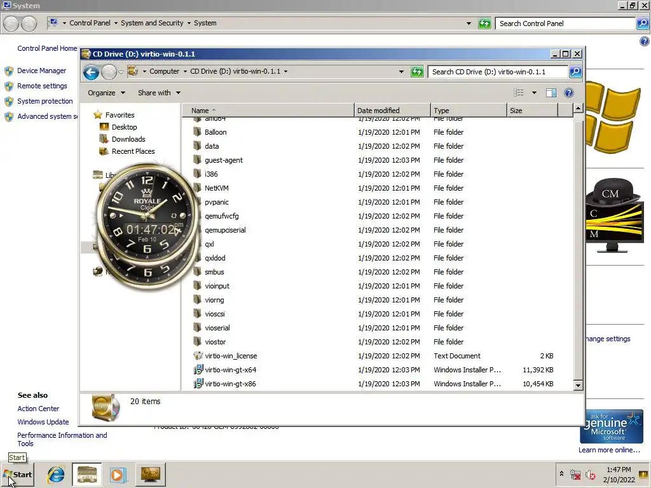Sort by Type column header
The width and height of the screenshot is (651, 488).
coord(469,111)
